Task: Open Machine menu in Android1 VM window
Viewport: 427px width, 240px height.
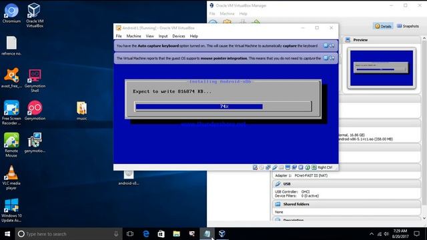Action: 133,36
